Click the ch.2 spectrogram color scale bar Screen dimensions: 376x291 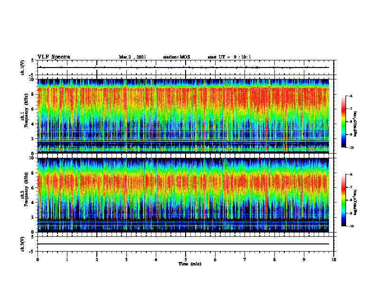tap(343, 200)
